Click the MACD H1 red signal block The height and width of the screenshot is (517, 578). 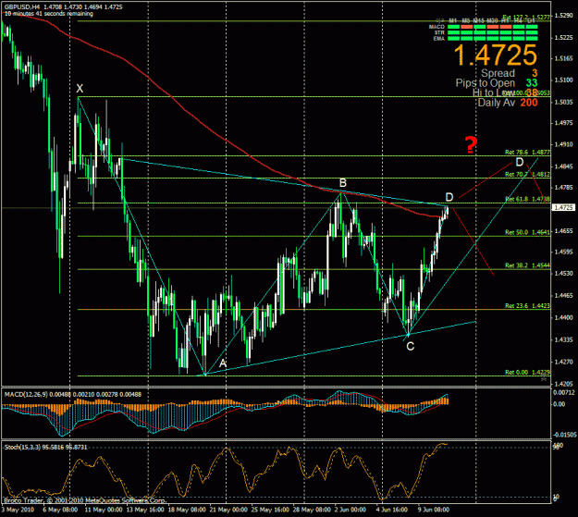coord(505,27)
